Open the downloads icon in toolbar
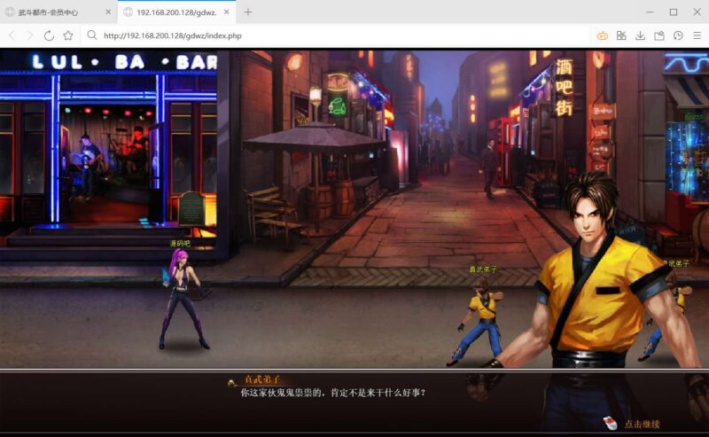709x437 pixels. click(x=640, y=35)
